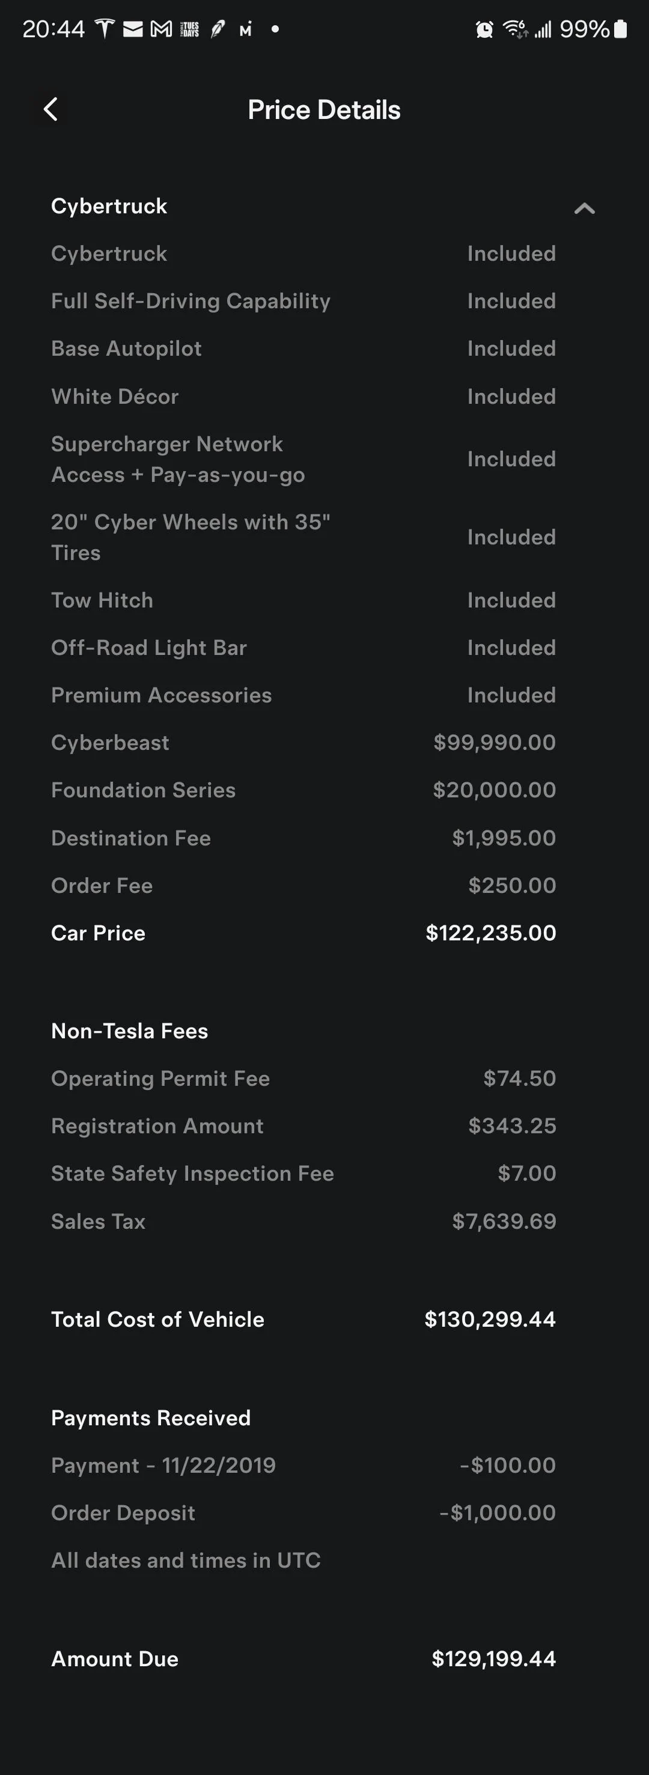Tap the battery icon at 99%
This screenshot has height=1775, width=649.
tap(620, 29)
